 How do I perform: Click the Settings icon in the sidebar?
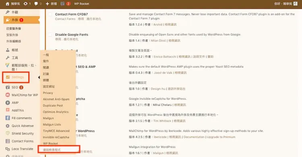click(x=8, y=77)
